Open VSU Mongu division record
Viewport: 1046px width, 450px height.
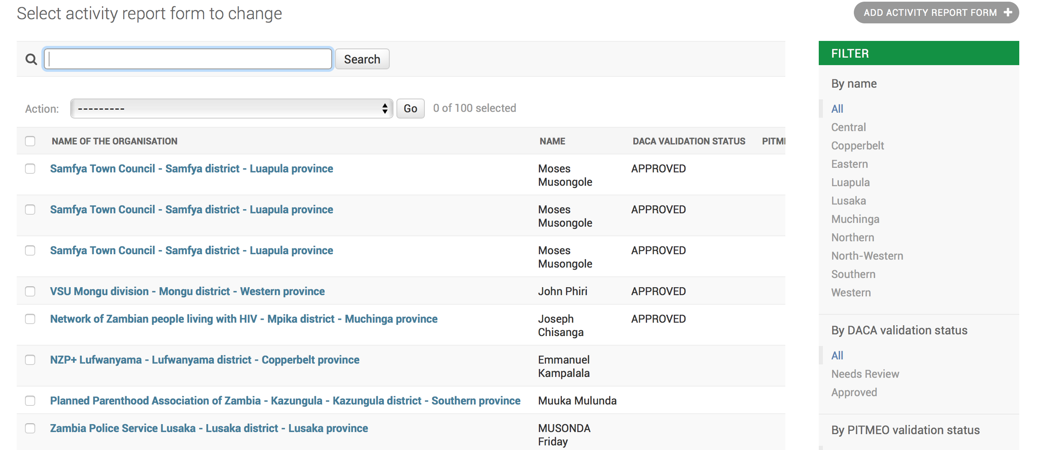pyautogui.click(x=187, y=291)
